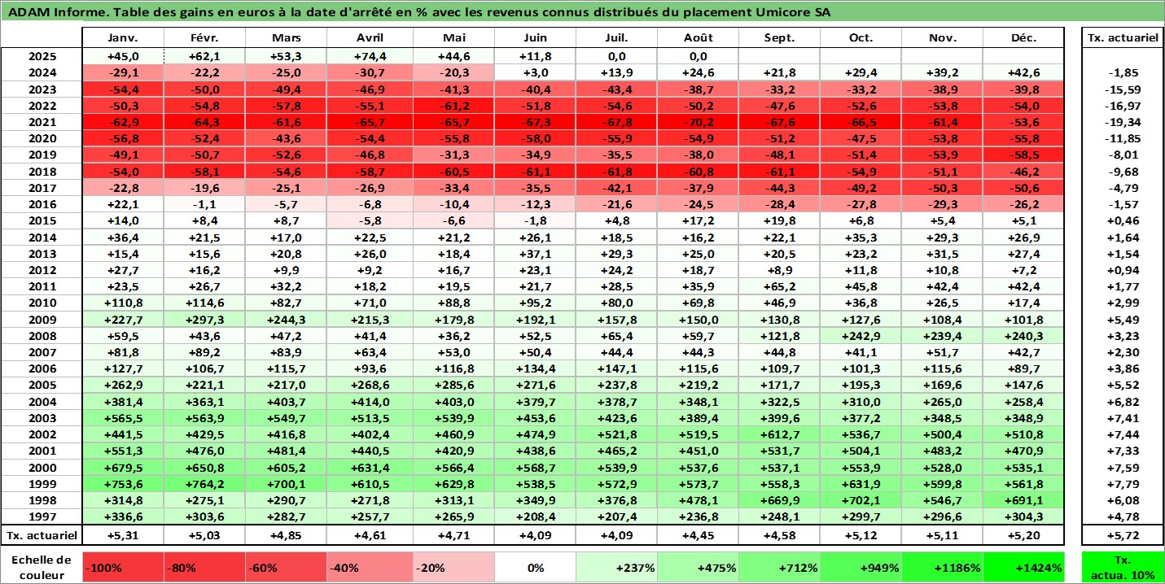Select the -40% color scale swatch

(x=370, y=567)
